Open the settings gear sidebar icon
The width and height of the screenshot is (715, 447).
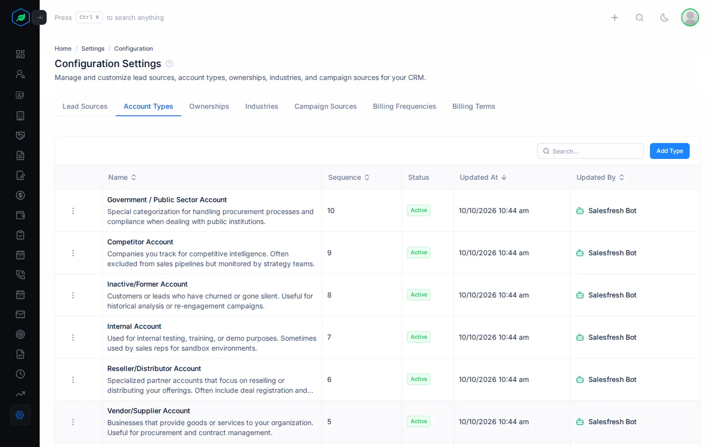pyautogui.click(x=20, y=415)
